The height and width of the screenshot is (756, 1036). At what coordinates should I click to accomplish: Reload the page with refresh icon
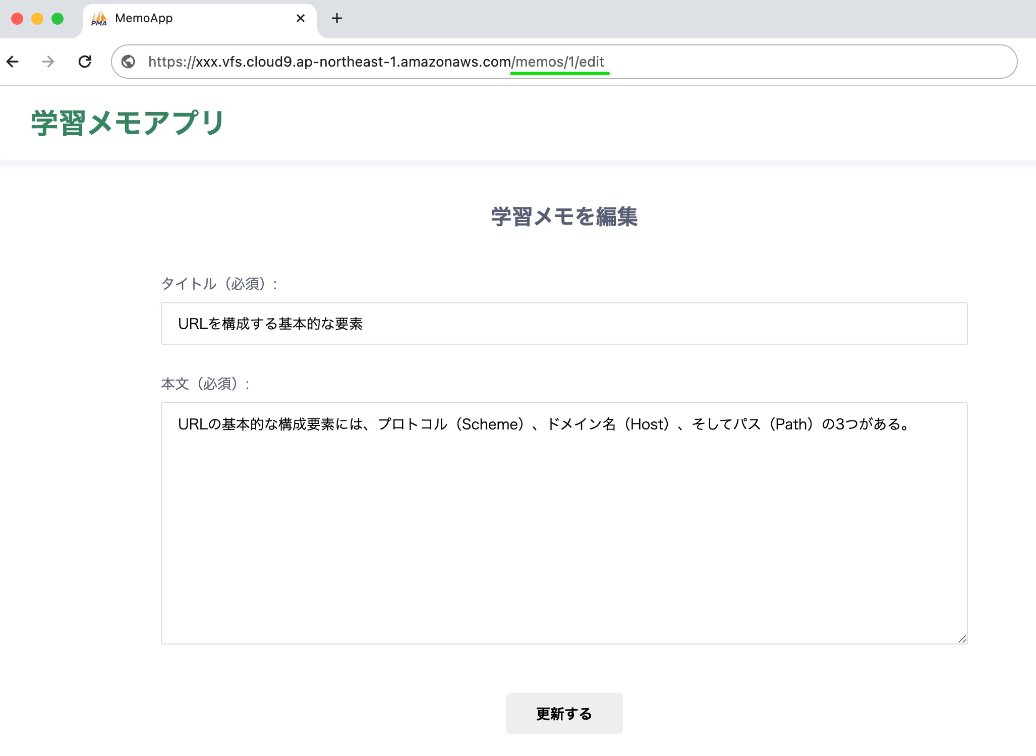coord(85,62)
